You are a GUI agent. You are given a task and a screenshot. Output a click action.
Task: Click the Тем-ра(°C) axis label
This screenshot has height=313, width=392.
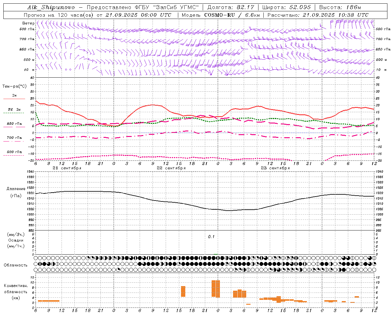tap(14, 87)
